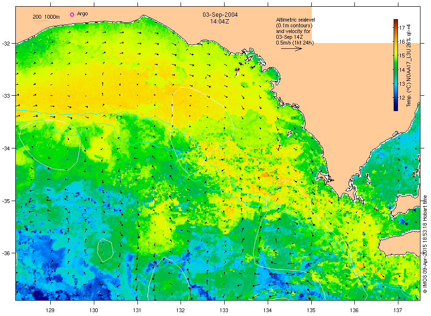Click the '200 1000m' depth contour label
431x316 pixels.
click(x=46, y=17)
